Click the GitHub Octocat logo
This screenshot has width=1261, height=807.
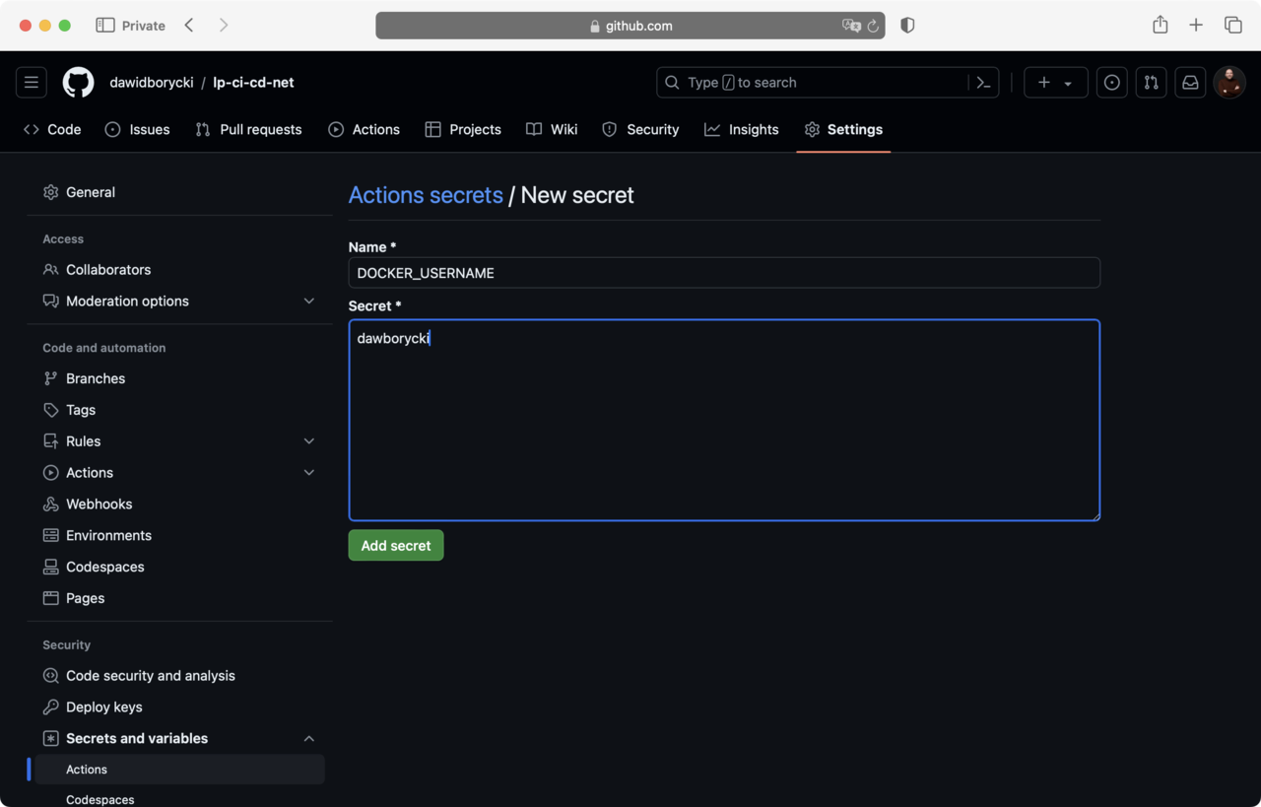79,83
